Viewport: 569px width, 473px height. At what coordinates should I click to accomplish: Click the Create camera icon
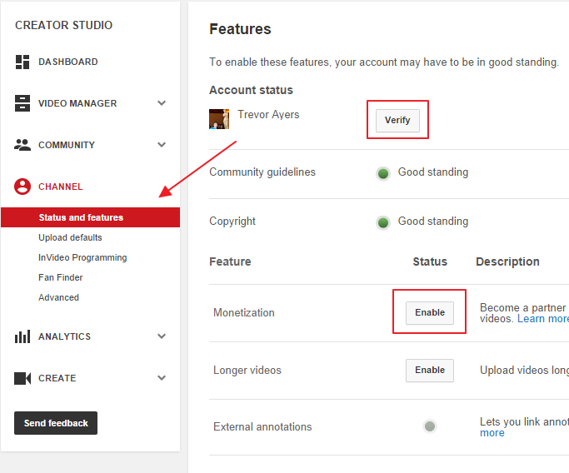pyautogui.click(x=22, y=378)
